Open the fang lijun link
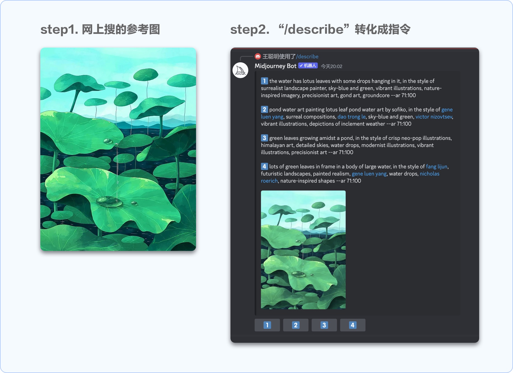513x373 pixels. tap(437, 167)
